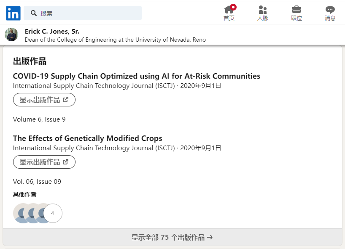Open the 职位 jobs briefcase icon
345x249 pixels.
coord(296,10)
